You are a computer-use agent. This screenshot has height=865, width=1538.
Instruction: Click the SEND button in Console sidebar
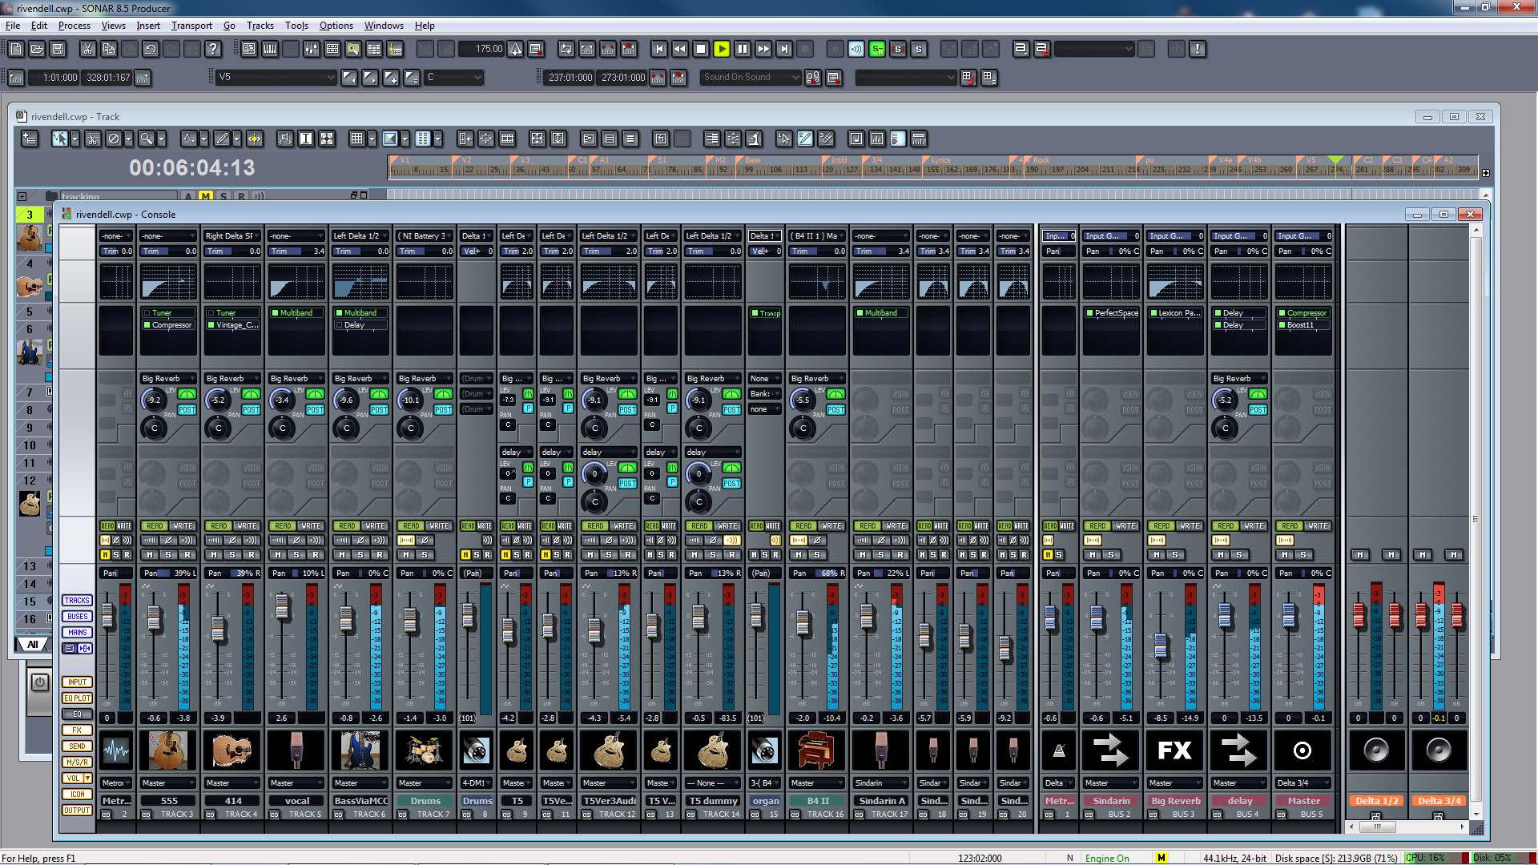tap(77, 746)
